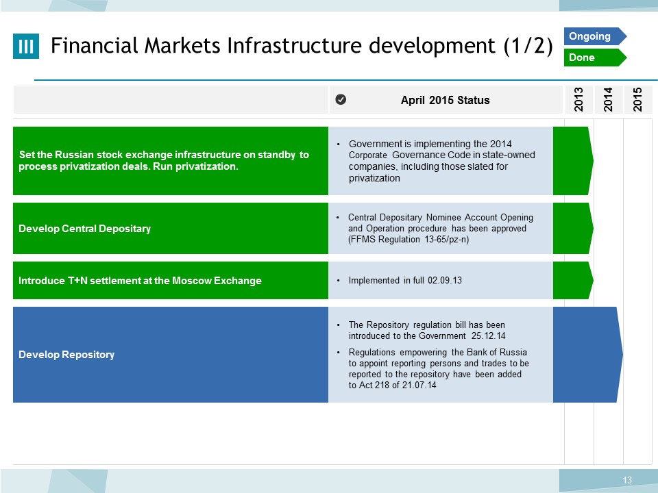Click the 'Government is implementing the 2014' status text
This screenshot has width=658, height=493.
[x=442, y=161]
